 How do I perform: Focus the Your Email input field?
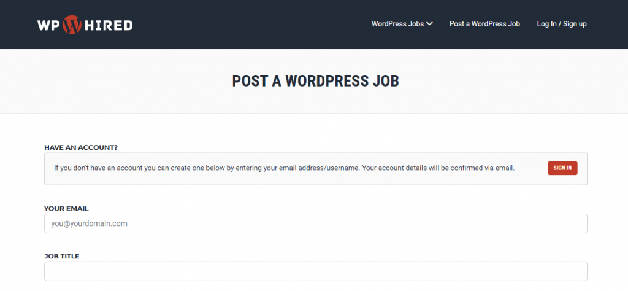pos(316,223)
